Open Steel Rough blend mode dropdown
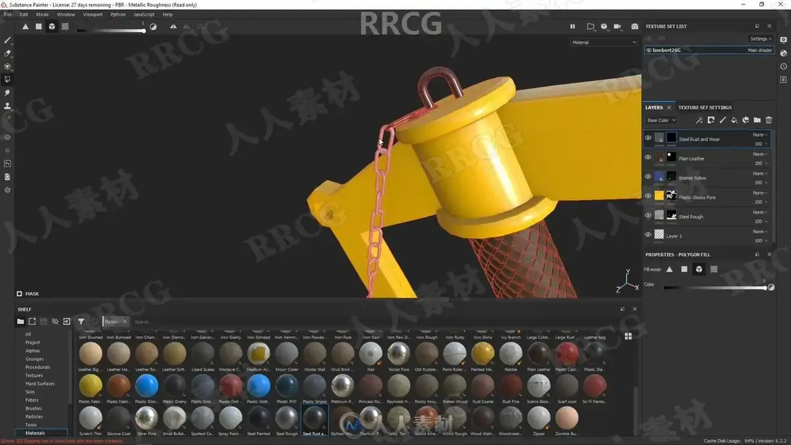791x445 pixels. pos(760,212)
